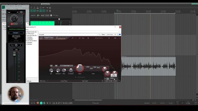Viewport: 198px width, 111px height.
Task: Open the Mix dropdown in interface panel
Action: coord(13,12)
